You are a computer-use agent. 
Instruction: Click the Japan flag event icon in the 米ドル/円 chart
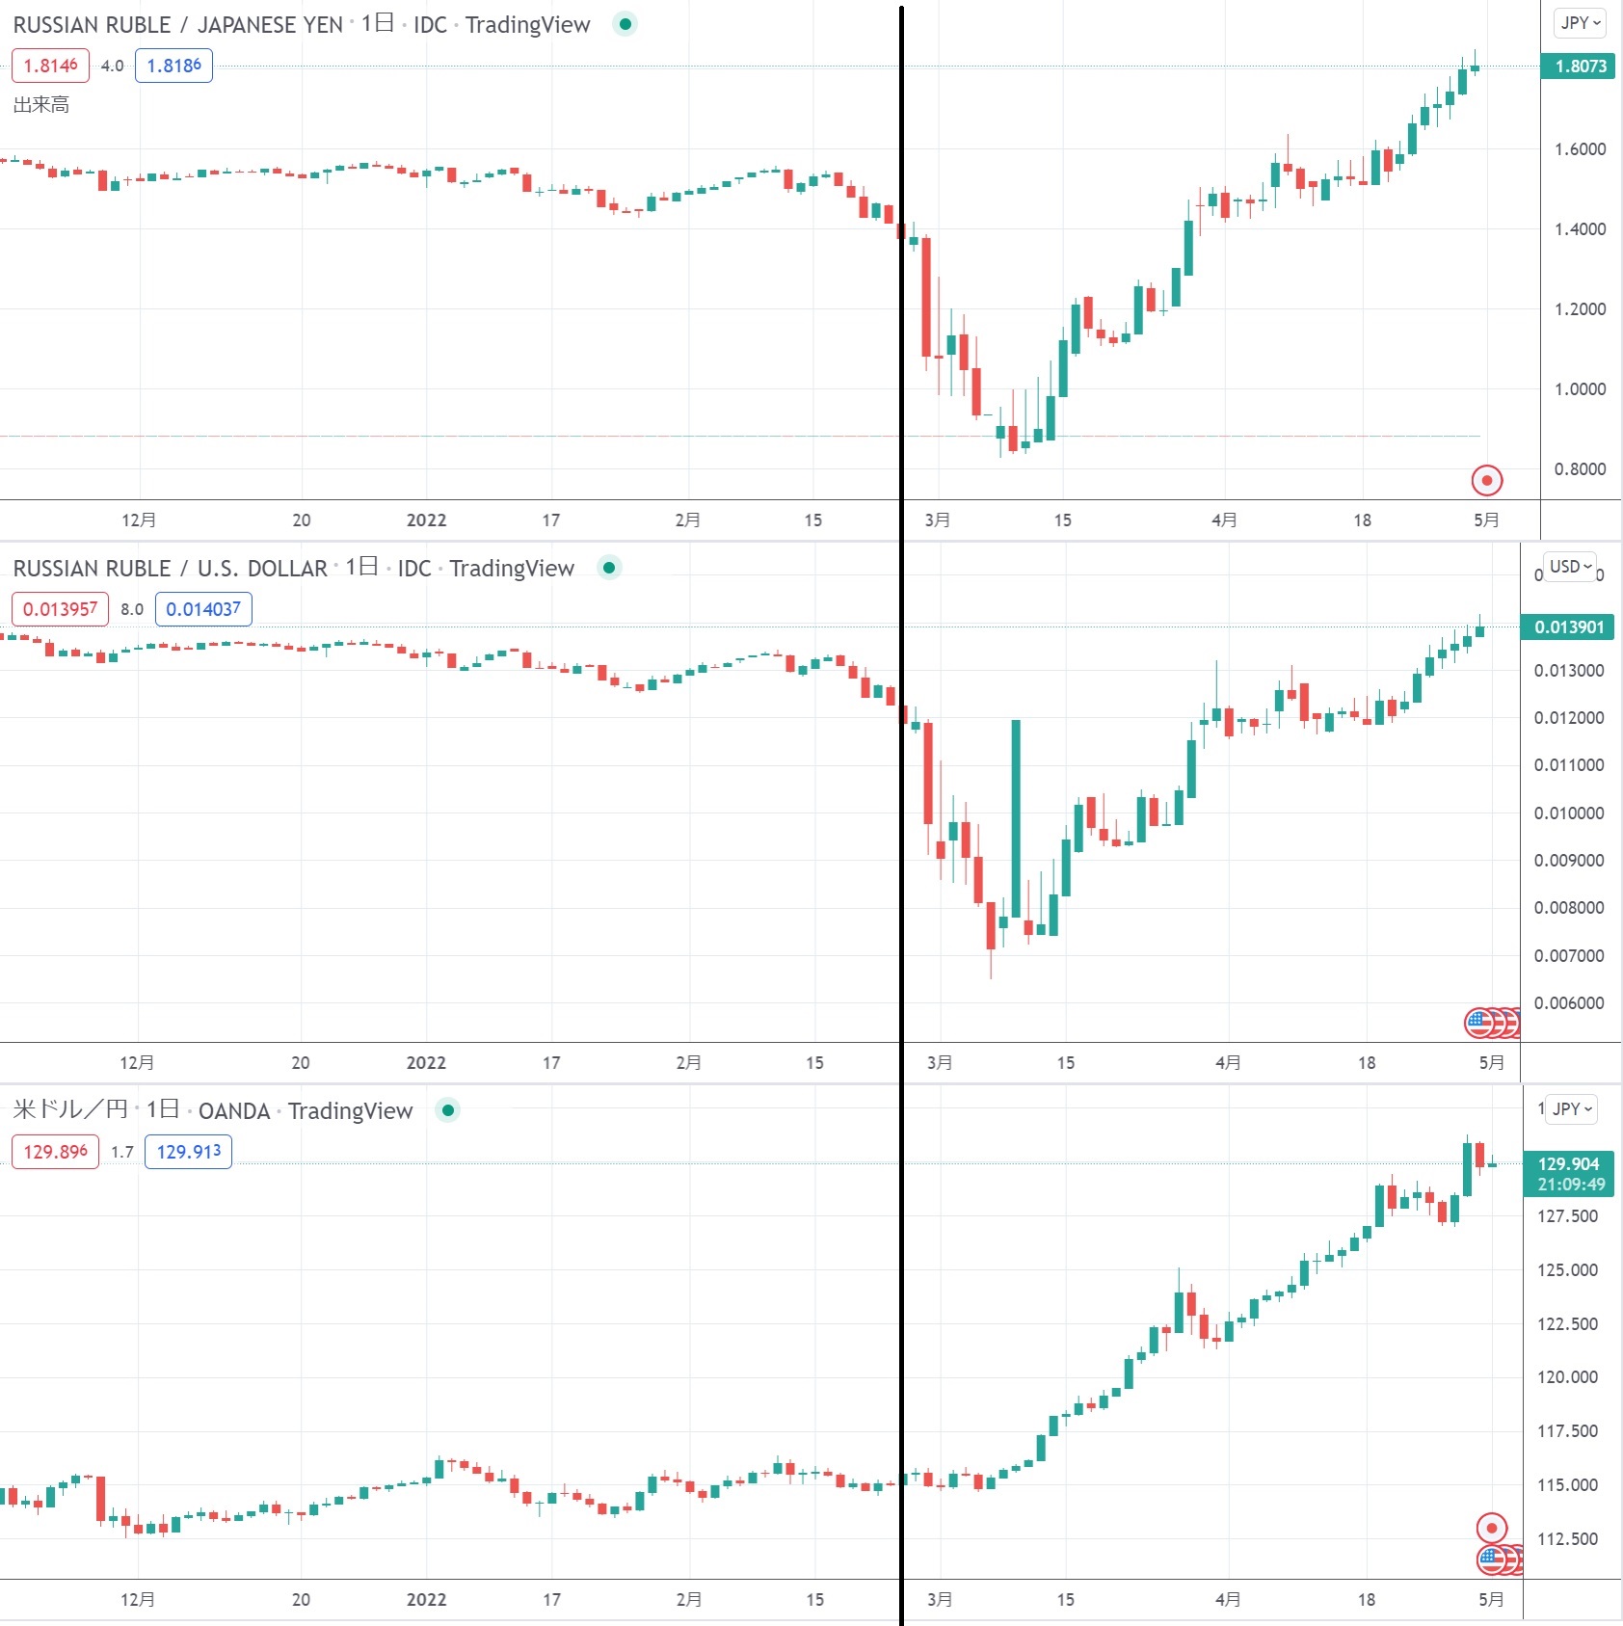click(x=1491, y=1528)
